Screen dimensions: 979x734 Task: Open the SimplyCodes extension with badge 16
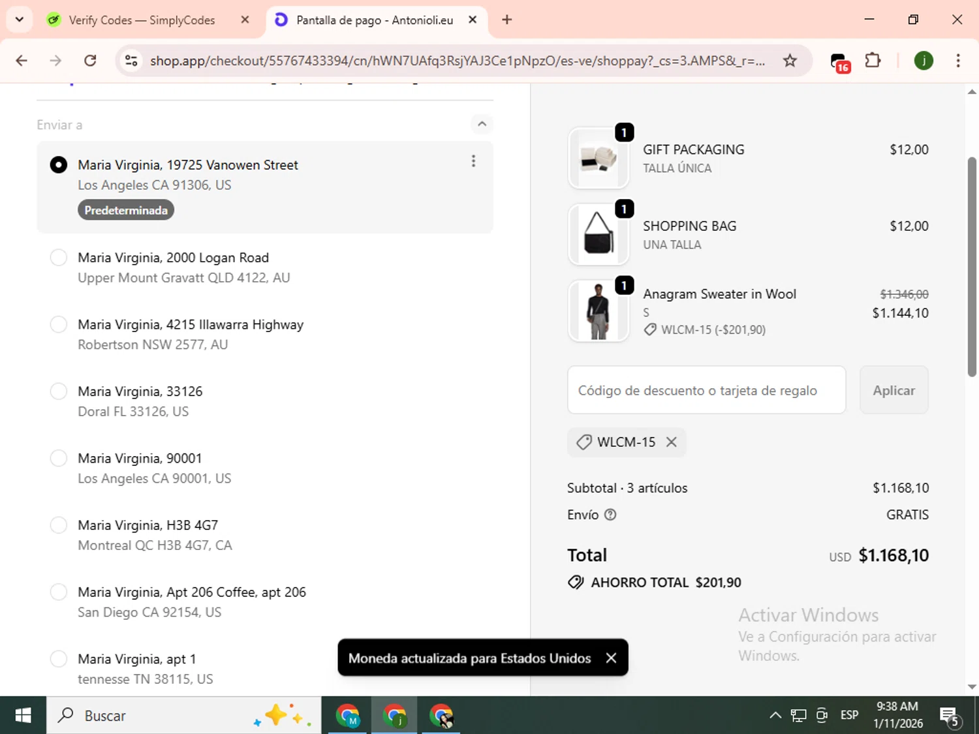(839, 62)
